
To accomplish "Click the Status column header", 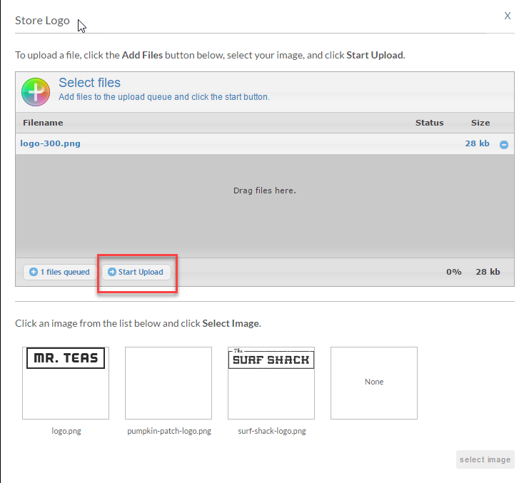I will pyautogui.click(x=429, y=123).
